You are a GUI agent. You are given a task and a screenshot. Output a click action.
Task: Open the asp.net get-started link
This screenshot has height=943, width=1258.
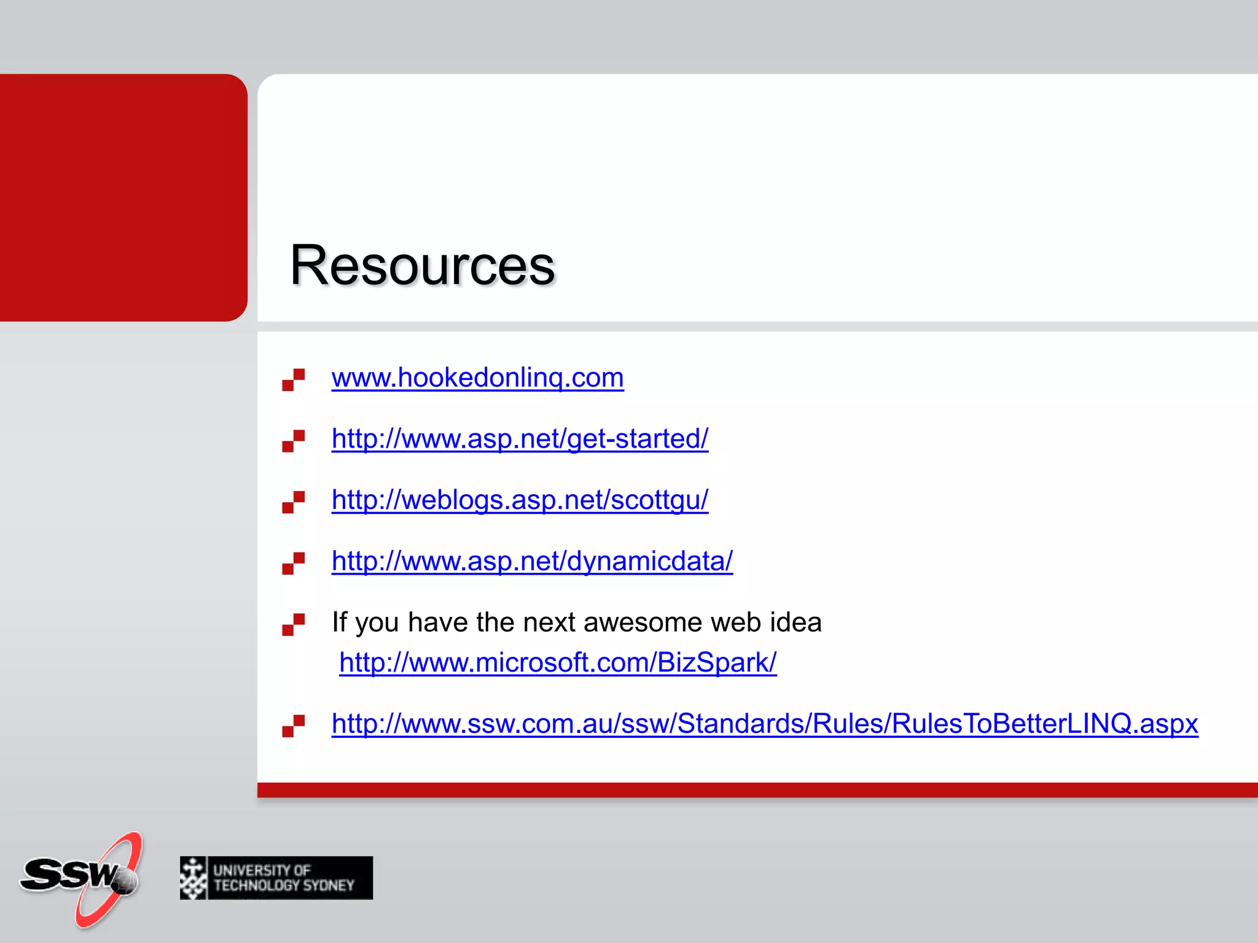coord(520,439)
